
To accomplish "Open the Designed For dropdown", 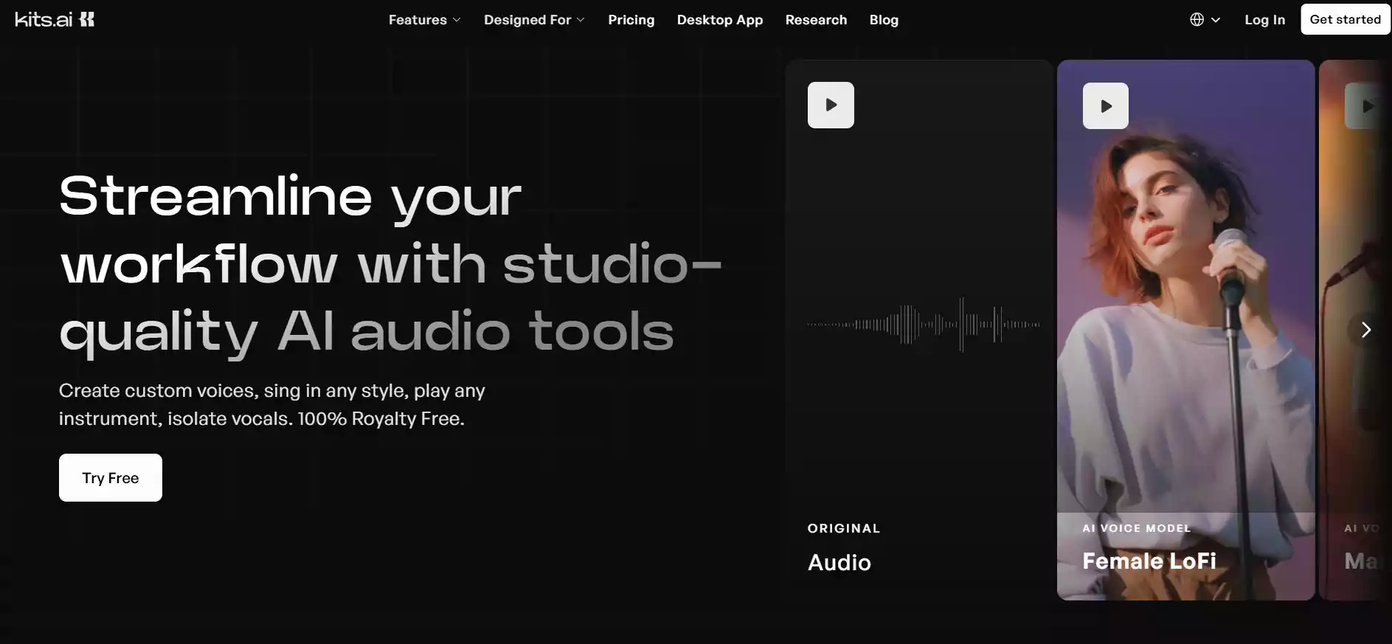I will coord(534,20).
